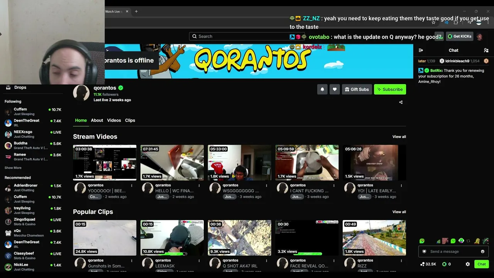494x278 pixels.
Task: Open the Drops sidebar link
Action: click(20, 87)
